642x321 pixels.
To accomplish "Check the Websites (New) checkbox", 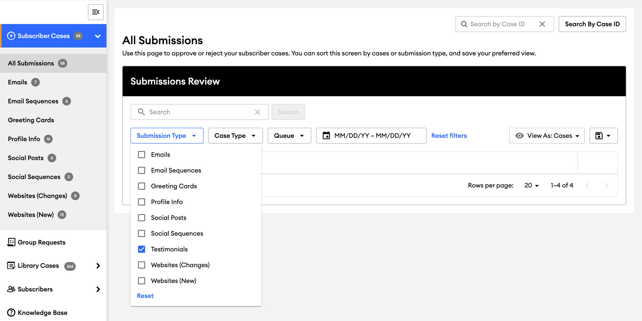I will pyautogui.click(x=142, y=281).
